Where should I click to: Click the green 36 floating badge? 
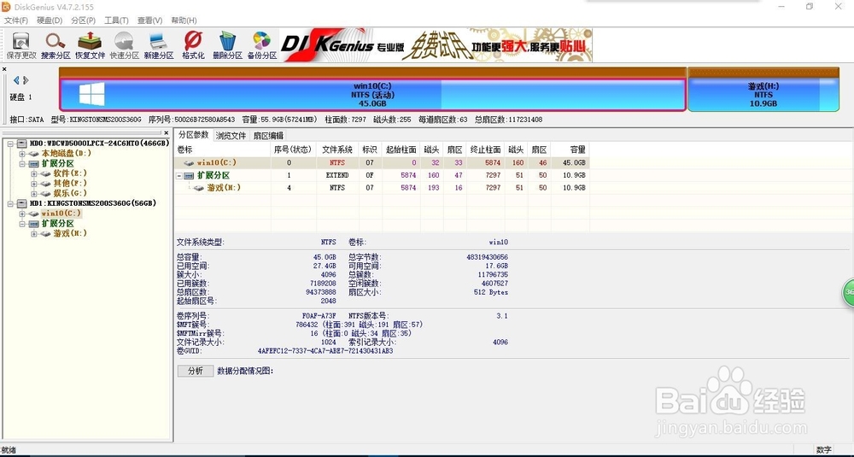coord(849,292)
